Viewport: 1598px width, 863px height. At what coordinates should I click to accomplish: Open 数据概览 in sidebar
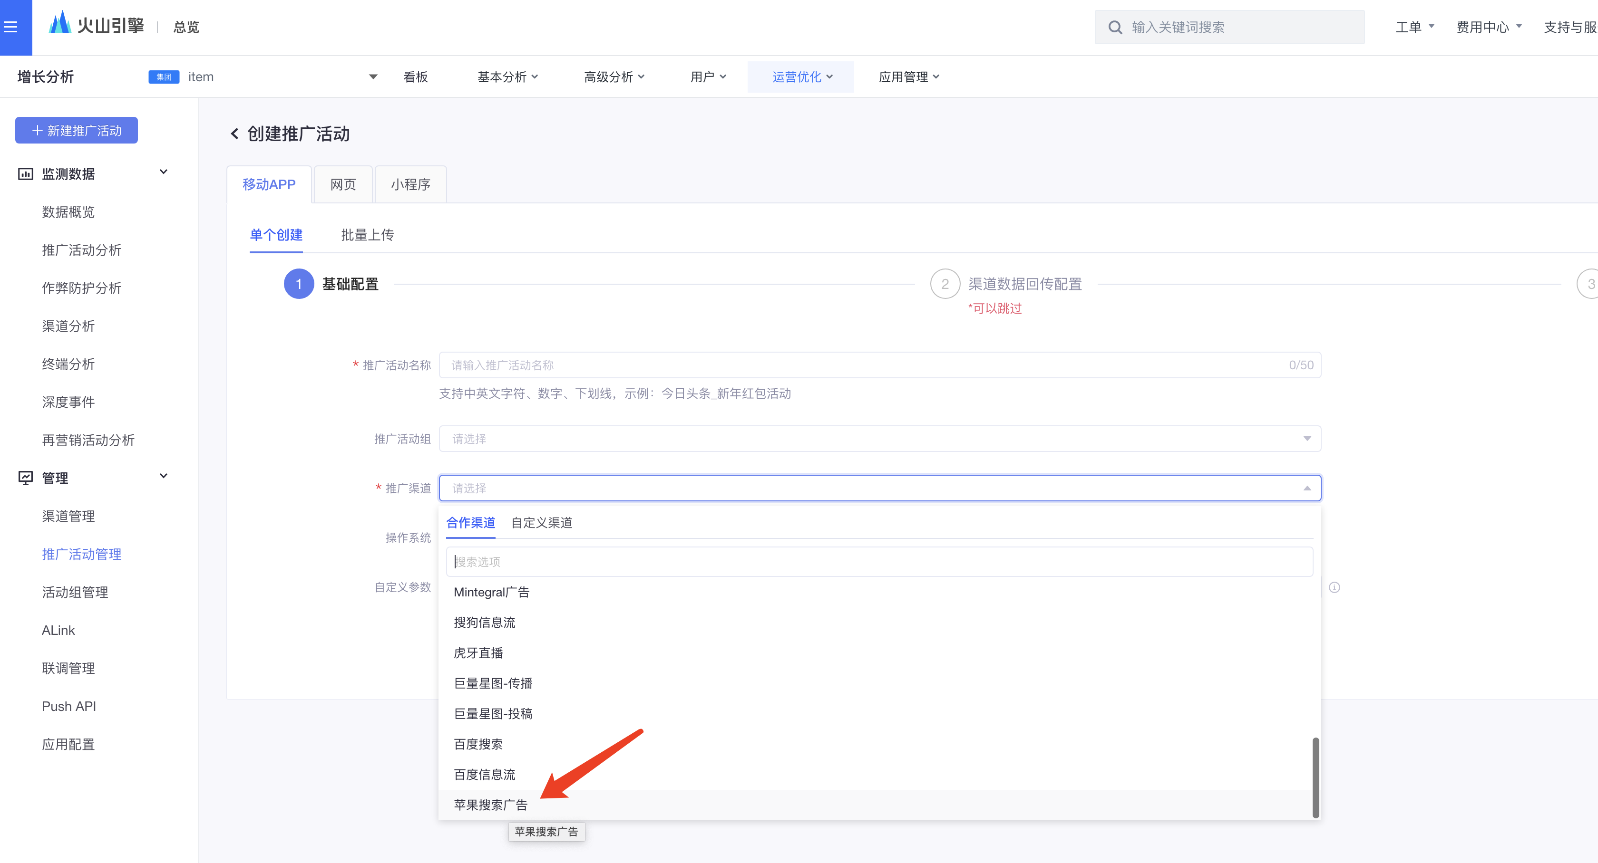68,212
